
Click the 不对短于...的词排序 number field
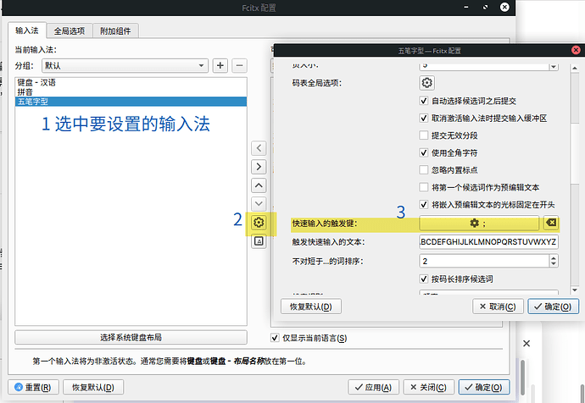pyautogui.click(x=484, y=261)
